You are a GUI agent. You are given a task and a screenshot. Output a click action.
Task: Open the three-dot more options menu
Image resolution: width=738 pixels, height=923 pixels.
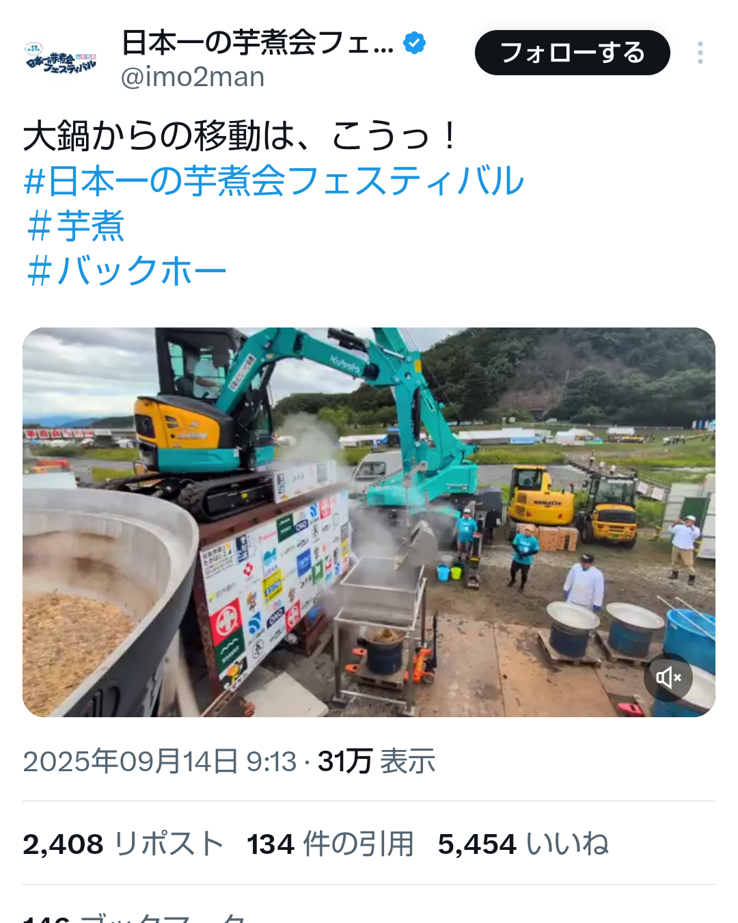click(x=700, y=53)
